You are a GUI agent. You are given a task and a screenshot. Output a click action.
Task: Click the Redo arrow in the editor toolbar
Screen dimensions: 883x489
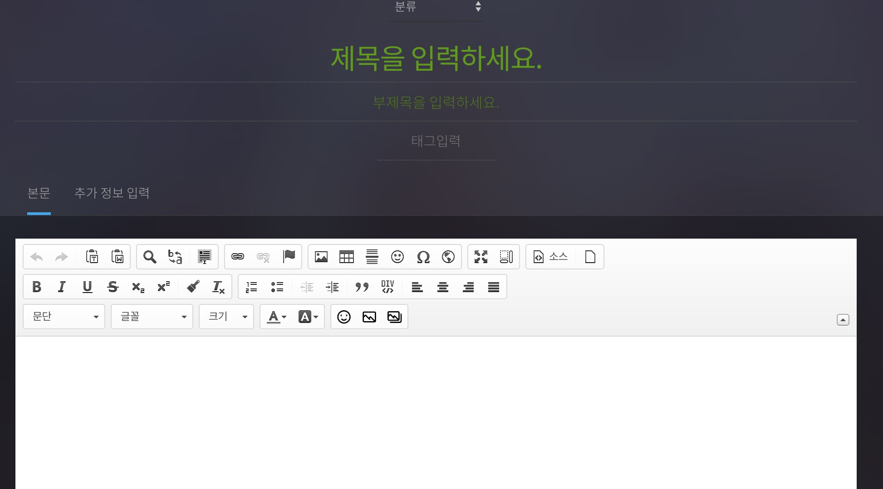(x=62, y=257)
